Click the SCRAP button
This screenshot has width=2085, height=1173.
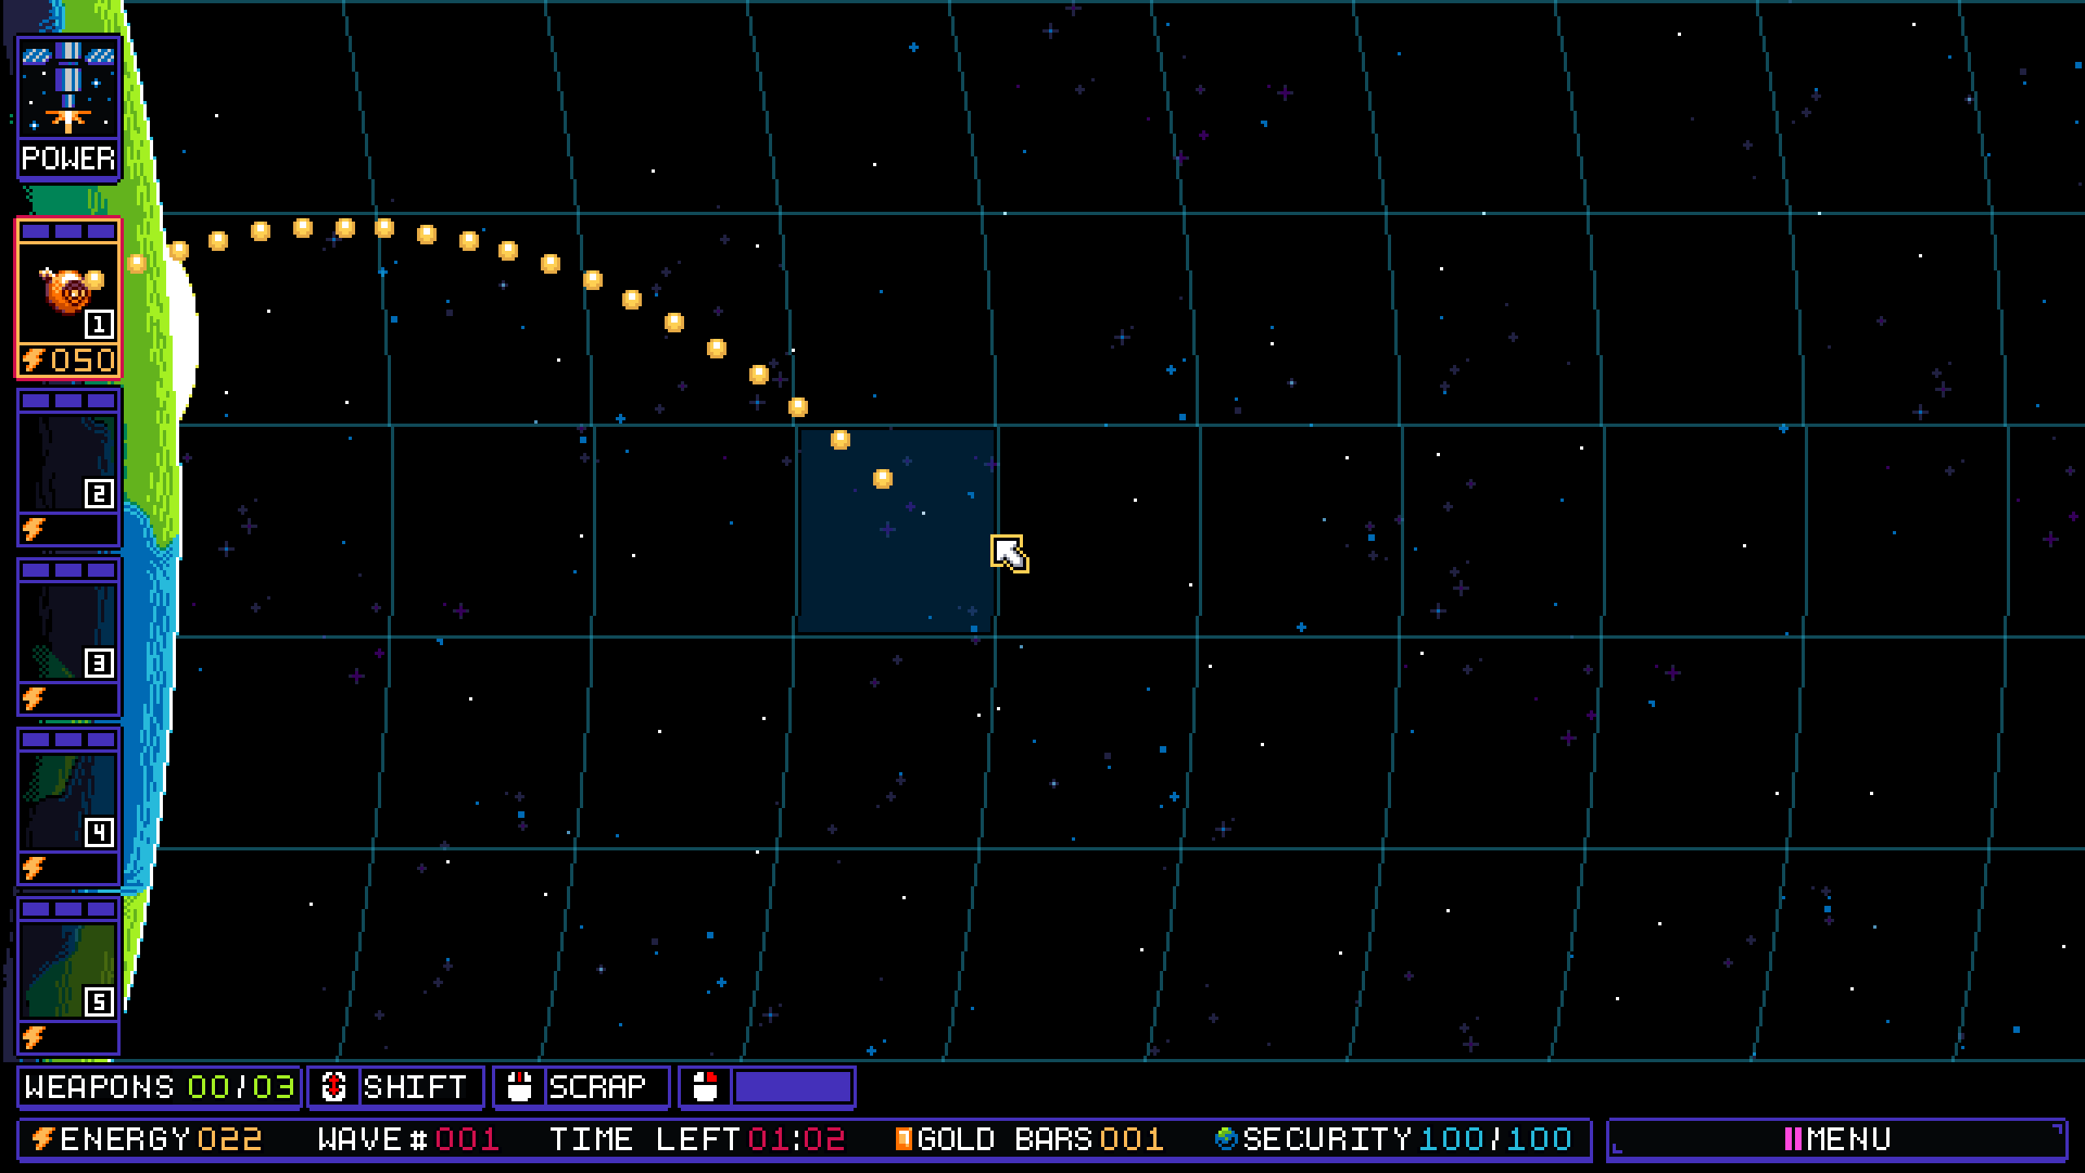[582, 1087]
